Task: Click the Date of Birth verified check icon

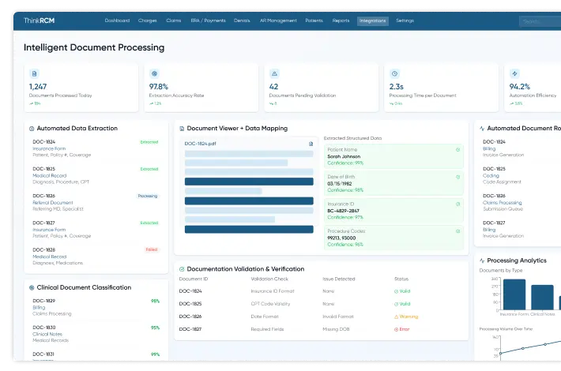Action: pyautogui.click(x=457, y=177)
